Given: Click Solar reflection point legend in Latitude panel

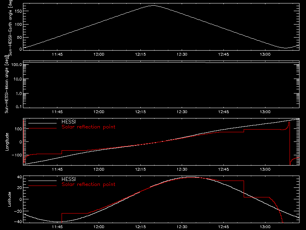Looking at the screenshot, I should [88, 184].
